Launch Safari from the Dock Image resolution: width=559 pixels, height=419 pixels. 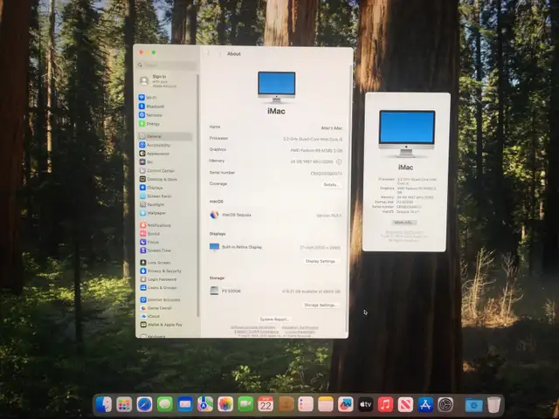[144, 404]
